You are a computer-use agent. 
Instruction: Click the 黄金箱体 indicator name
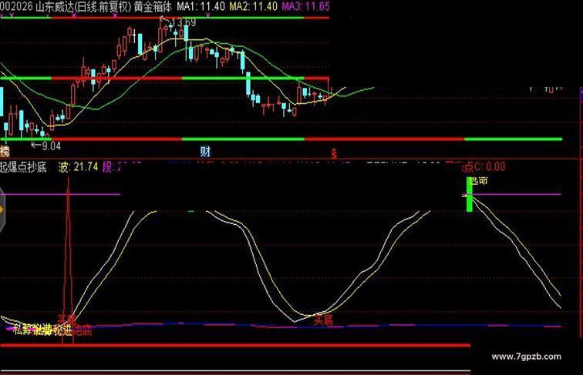[153, 7]
